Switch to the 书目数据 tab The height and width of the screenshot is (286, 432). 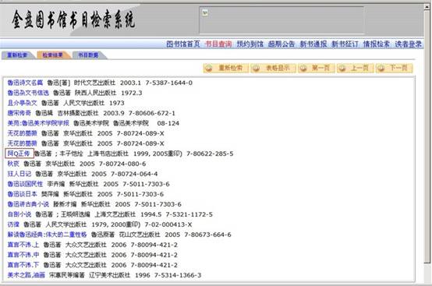[88, 55]
